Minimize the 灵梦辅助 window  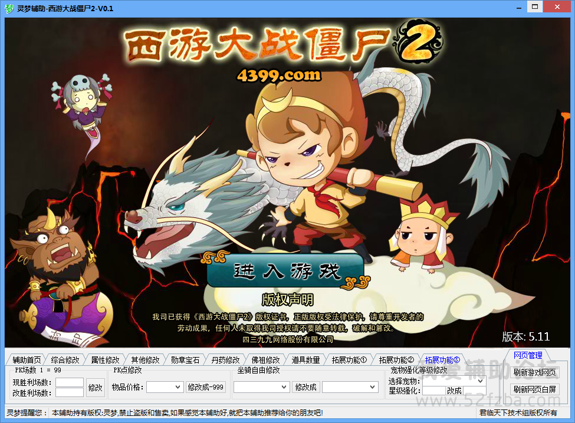(x=519, y=7)
